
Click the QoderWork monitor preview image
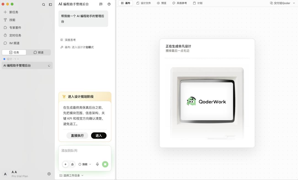click(207, 103)
